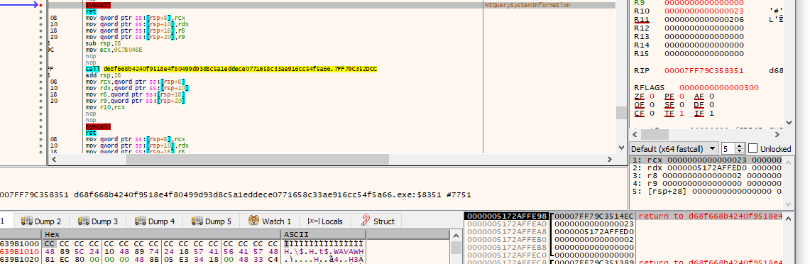Select argument 4 r9 row
810x264 pixels.
pyautogui.click(x=706, y=183)
